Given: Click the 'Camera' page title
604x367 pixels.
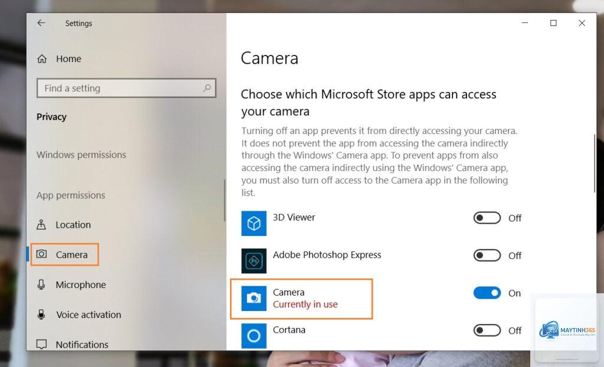Looking at the screenshot, I should click(269, 58).
